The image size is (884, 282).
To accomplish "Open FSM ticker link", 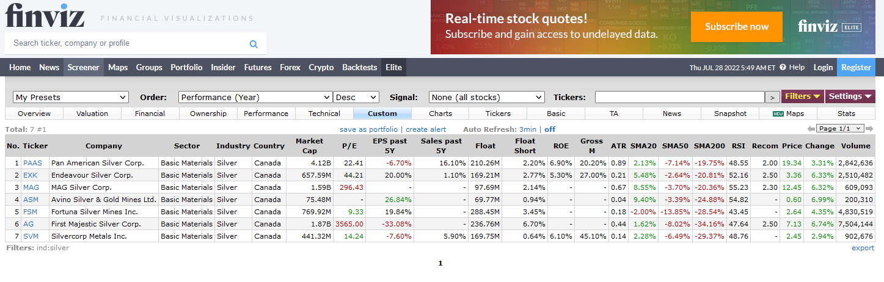I will [x=31, y=212].
